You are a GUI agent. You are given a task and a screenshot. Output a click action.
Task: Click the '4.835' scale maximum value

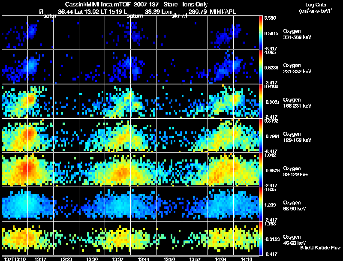click(x=270, y=189)
